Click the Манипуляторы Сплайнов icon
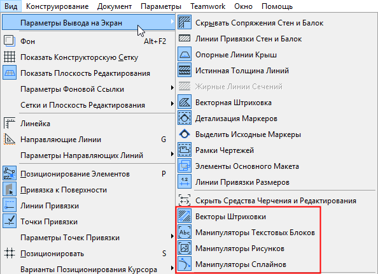The width and height of the screenshot is (378, 274). (x=185, y=264)
